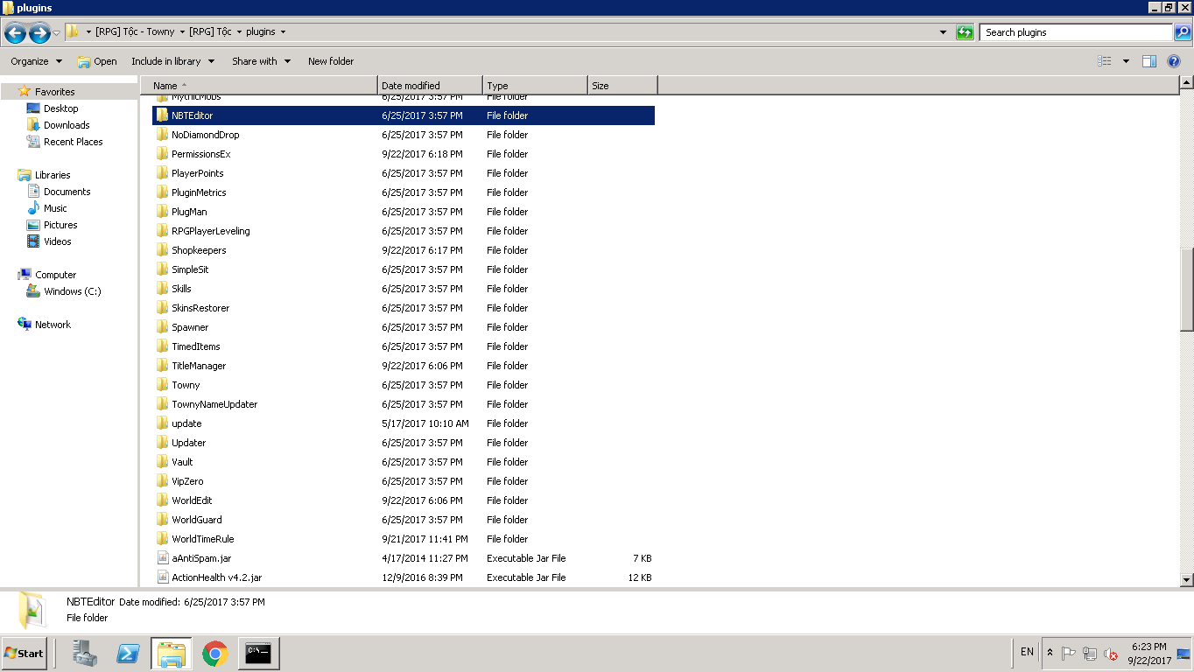Screen dimensions: 1194x672
Task: Click inside the Search plugins field
Action: 1077,32
